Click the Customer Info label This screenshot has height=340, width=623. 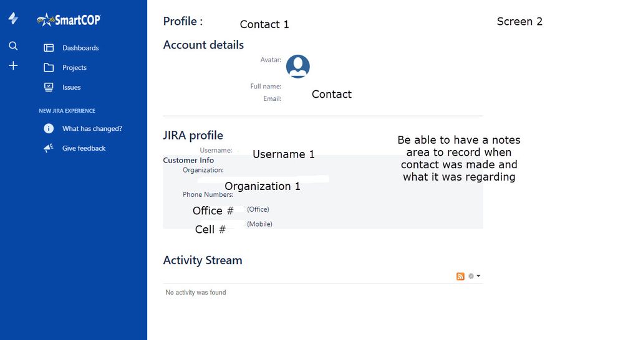tap(188, 160)
